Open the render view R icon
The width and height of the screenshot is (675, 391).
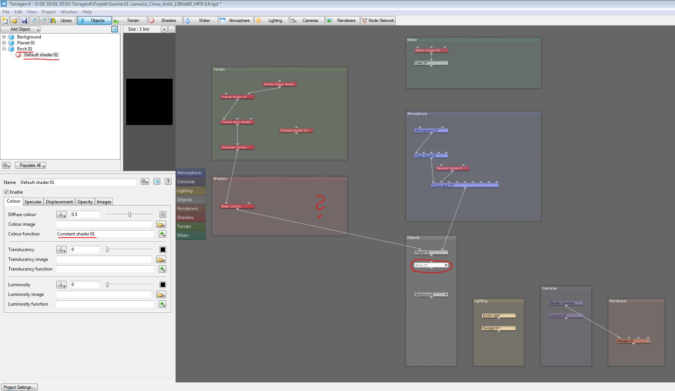(x=34, y=21)
